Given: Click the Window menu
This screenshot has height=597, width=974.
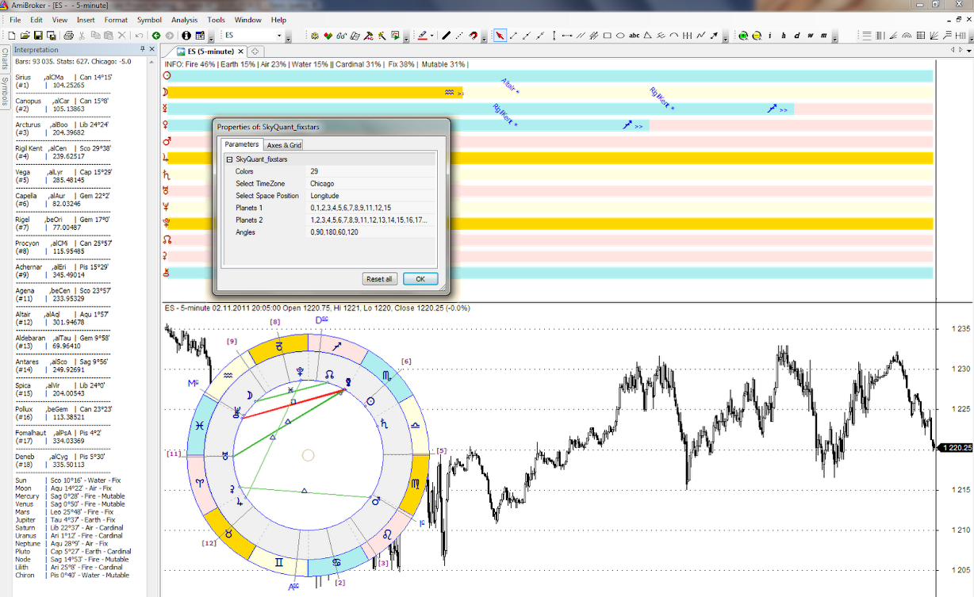Looking at the screenshot, I should 248,20.
